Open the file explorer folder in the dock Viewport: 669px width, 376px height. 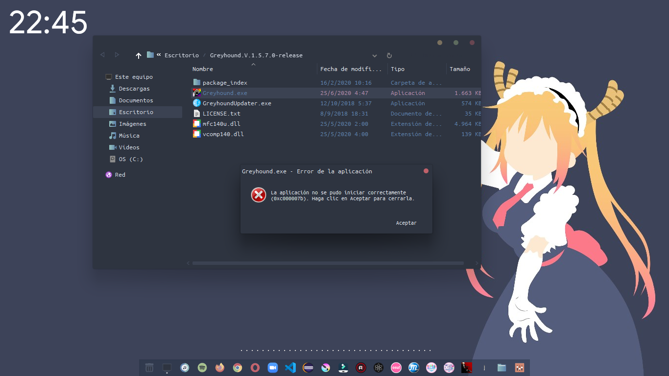pyautogui.click(x=502, y=368)
